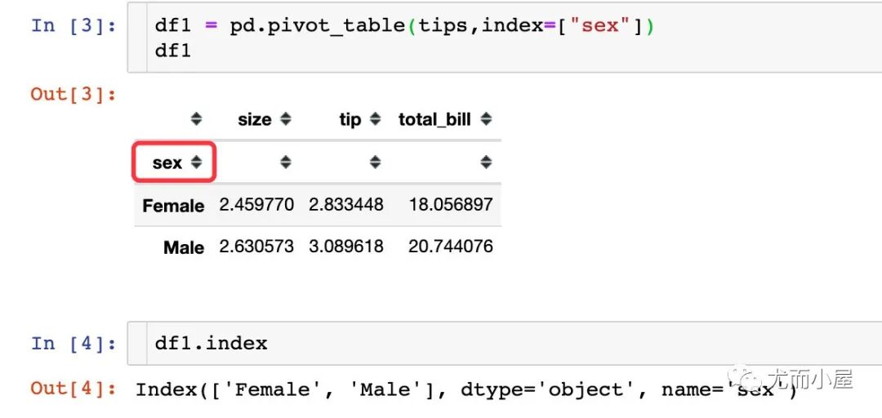The height and width of the screenshot is (418, 882).
Task: Sort table by tip column arrows
Action: pos(375,119)
